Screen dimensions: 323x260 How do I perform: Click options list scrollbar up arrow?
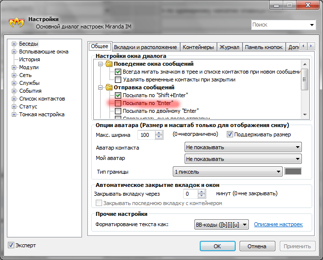[305, 64]
